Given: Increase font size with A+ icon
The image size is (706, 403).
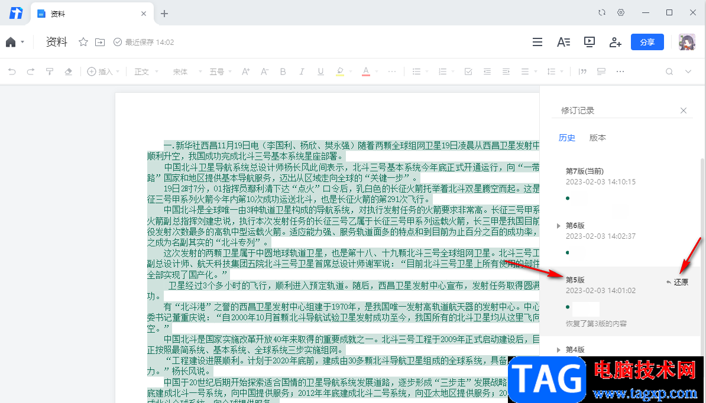Looking at the screenshot, I should pyautogui.click(x=246, y=71).
